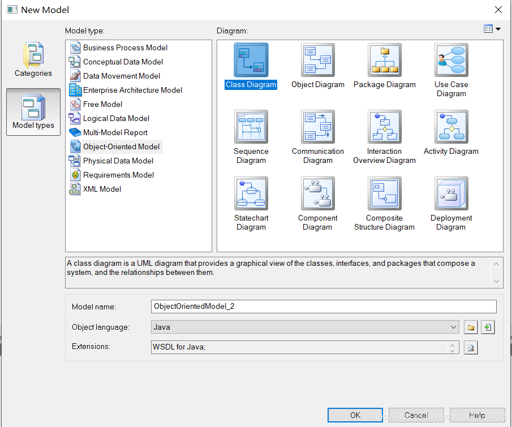Close the New Model dialog
Image resolution: width=512 pixels, height=427 pixels.
tap(498, 10)
